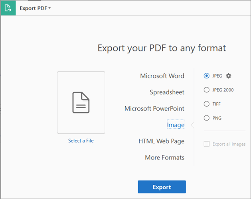Select the Image format category

pos(176,125)
